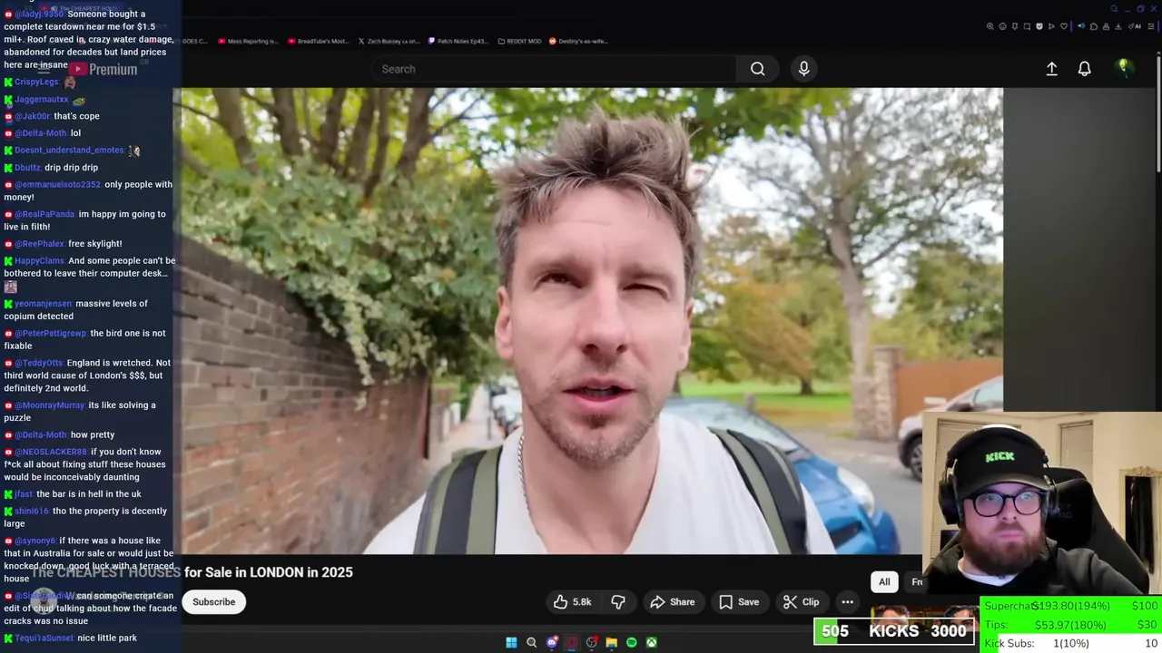Open the YouTube notifications bell

[1084, 69]
